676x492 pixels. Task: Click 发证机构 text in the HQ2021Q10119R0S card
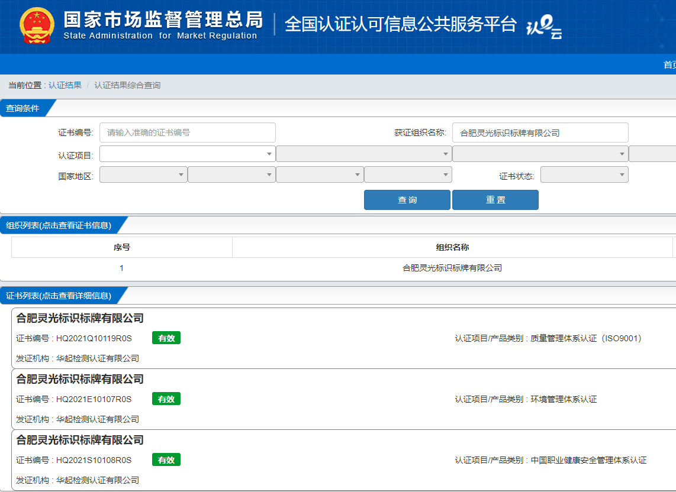click(78, 358)
